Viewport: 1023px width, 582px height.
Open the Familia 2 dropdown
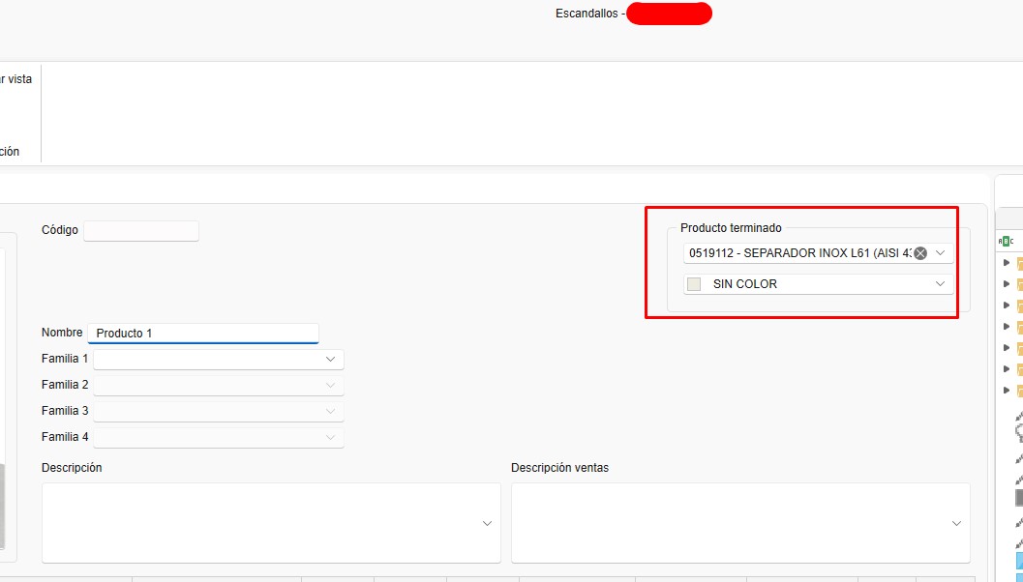(330, 386)
